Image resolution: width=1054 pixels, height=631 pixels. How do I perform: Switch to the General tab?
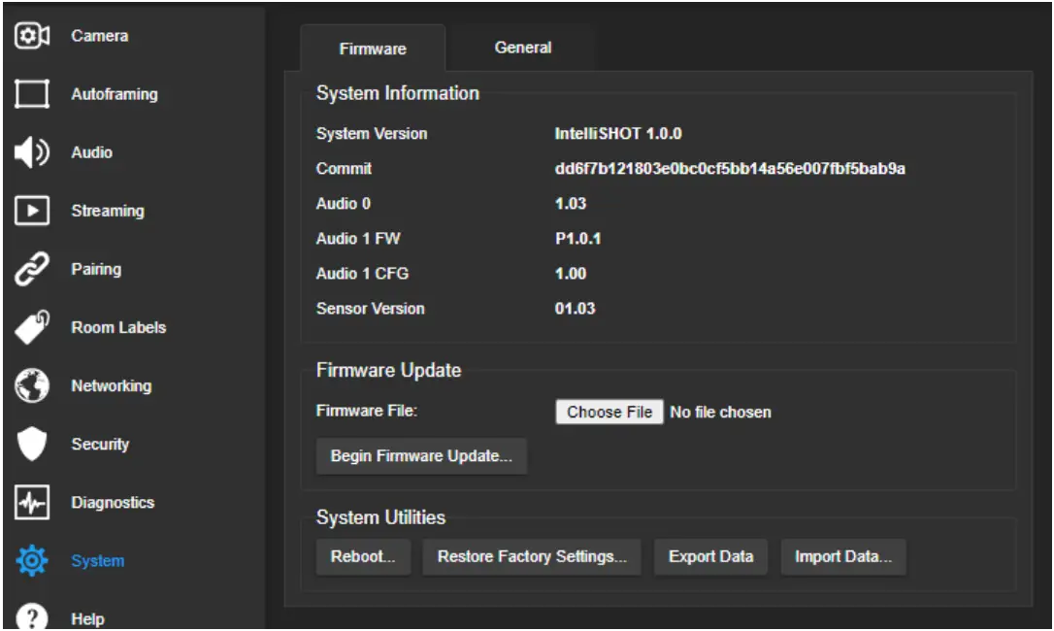[x=523, y=47]
